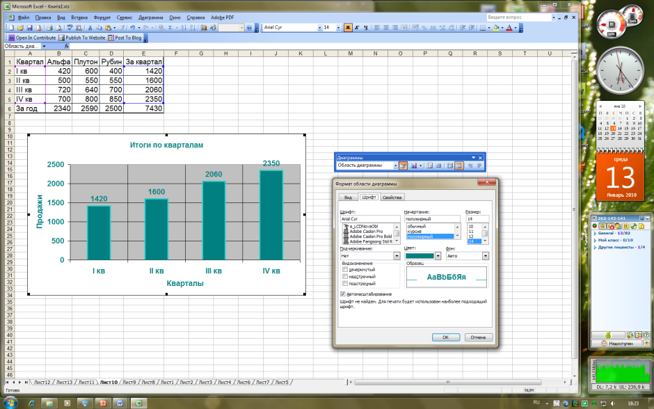Open the Сервис menu
The width and height of the screenshot is (654, 409).
[x=125, y=17]
